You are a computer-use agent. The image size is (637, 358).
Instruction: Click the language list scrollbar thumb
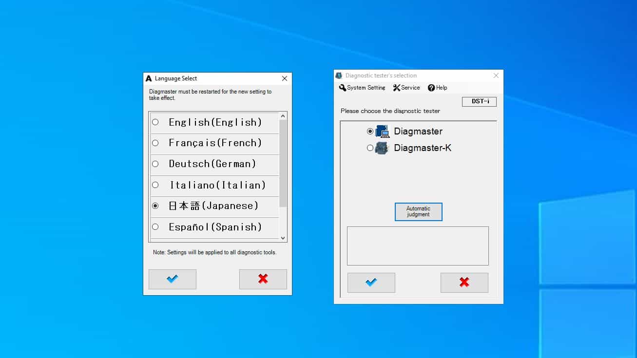click(283, 163)
